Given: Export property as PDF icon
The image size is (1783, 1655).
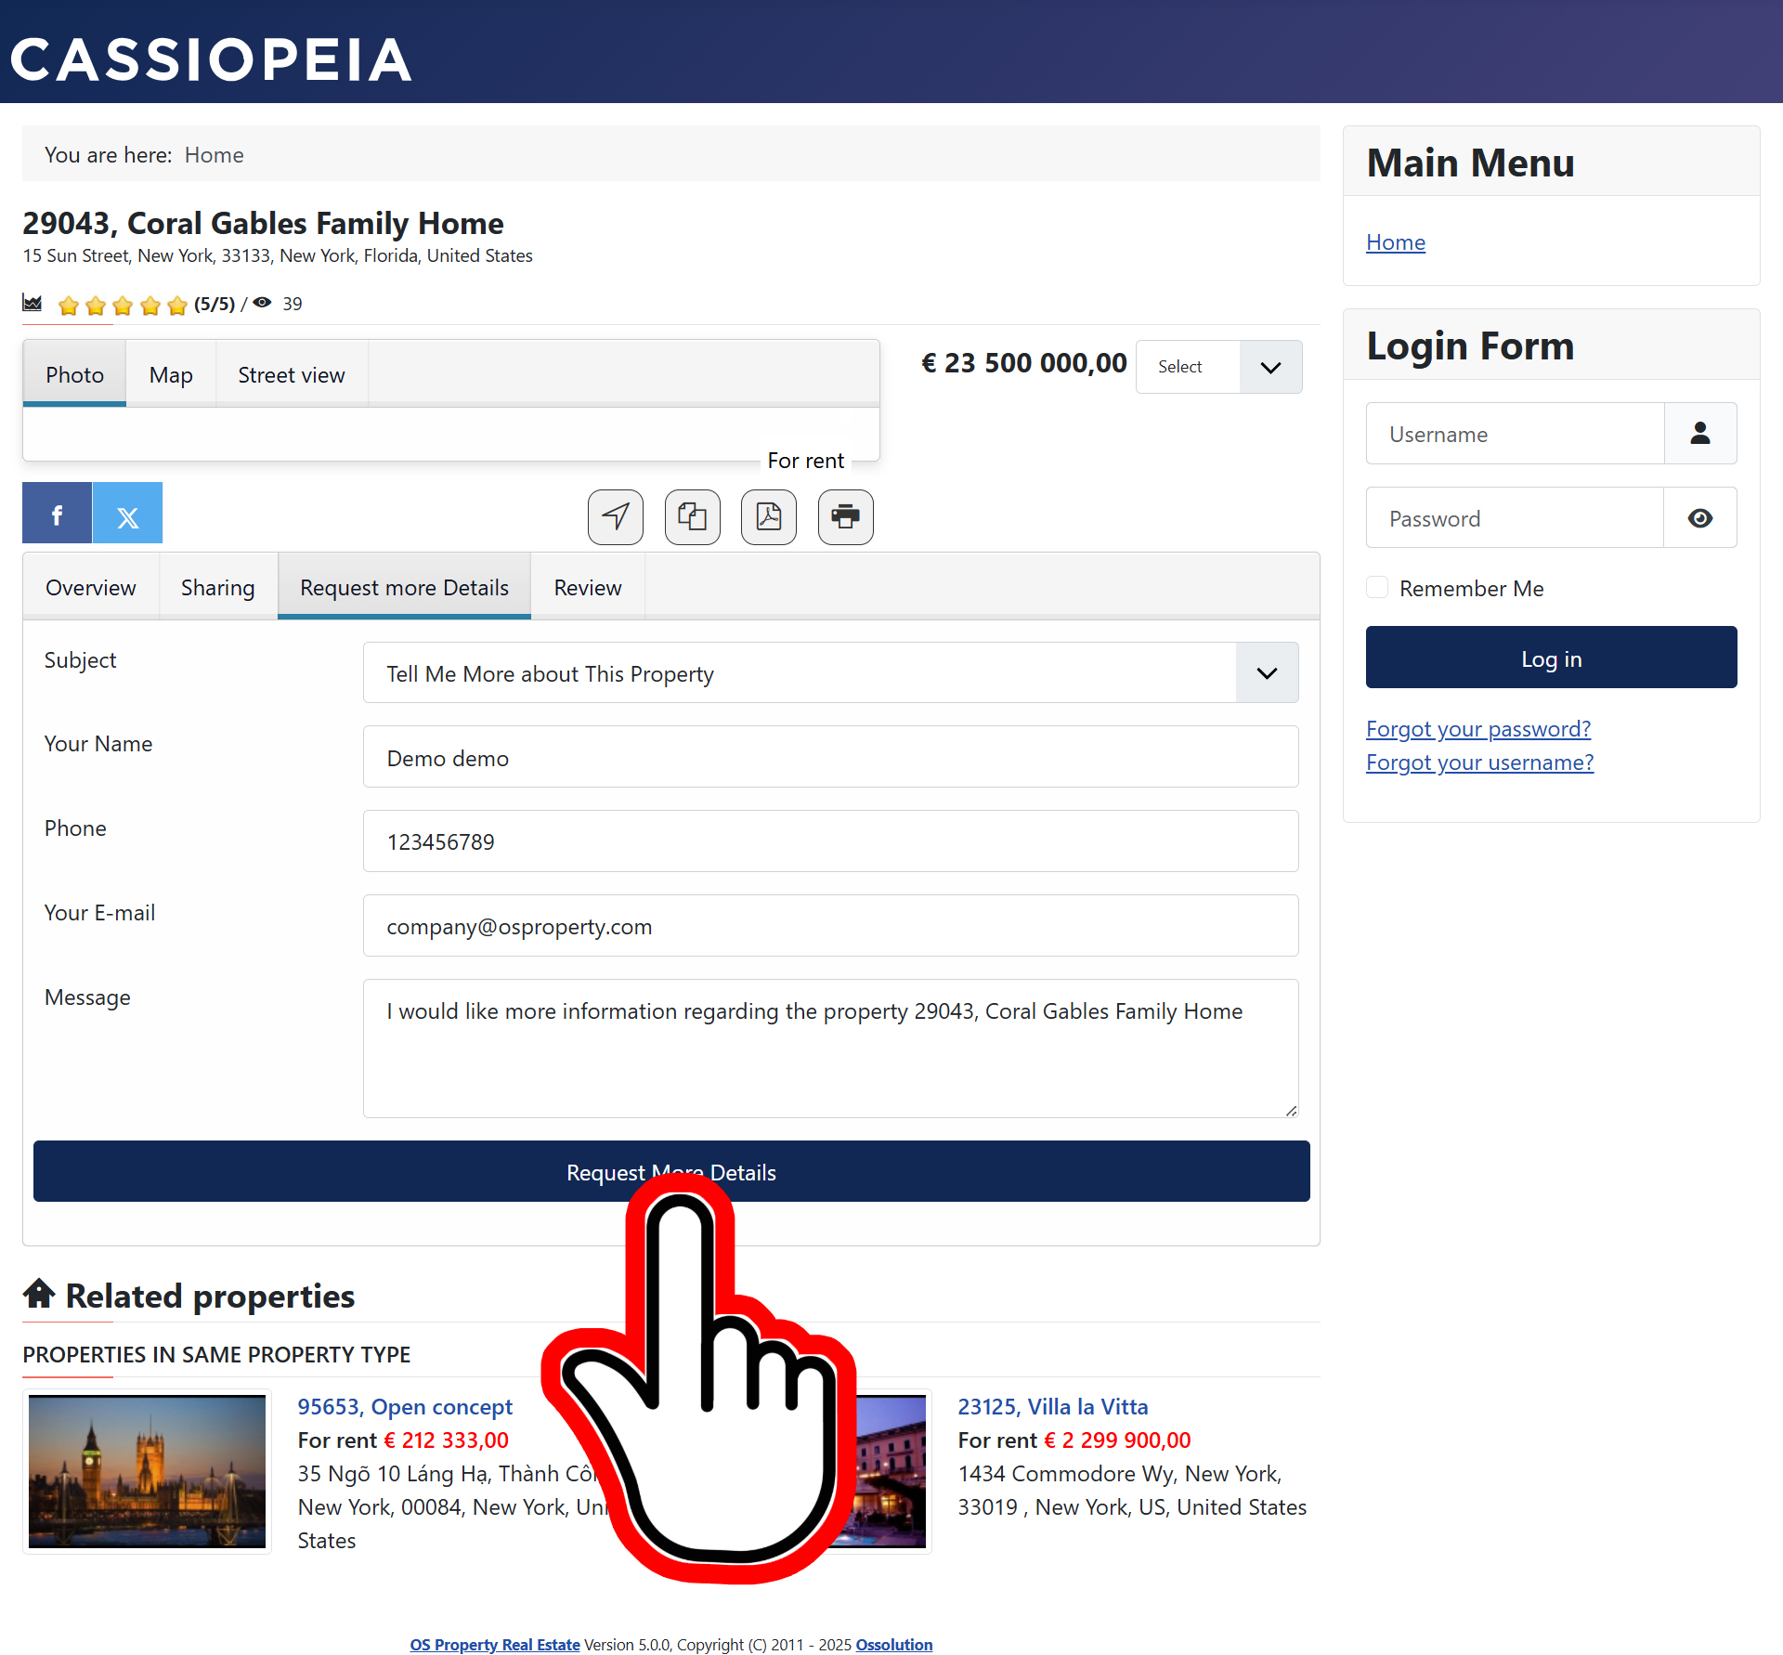Looking at the screenshot, I should [x=769, y=516].
